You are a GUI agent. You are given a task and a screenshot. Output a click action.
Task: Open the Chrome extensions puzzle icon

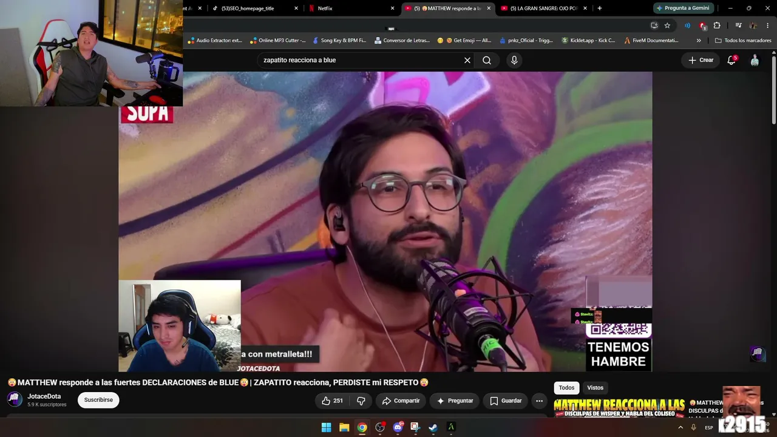point(717,25)
